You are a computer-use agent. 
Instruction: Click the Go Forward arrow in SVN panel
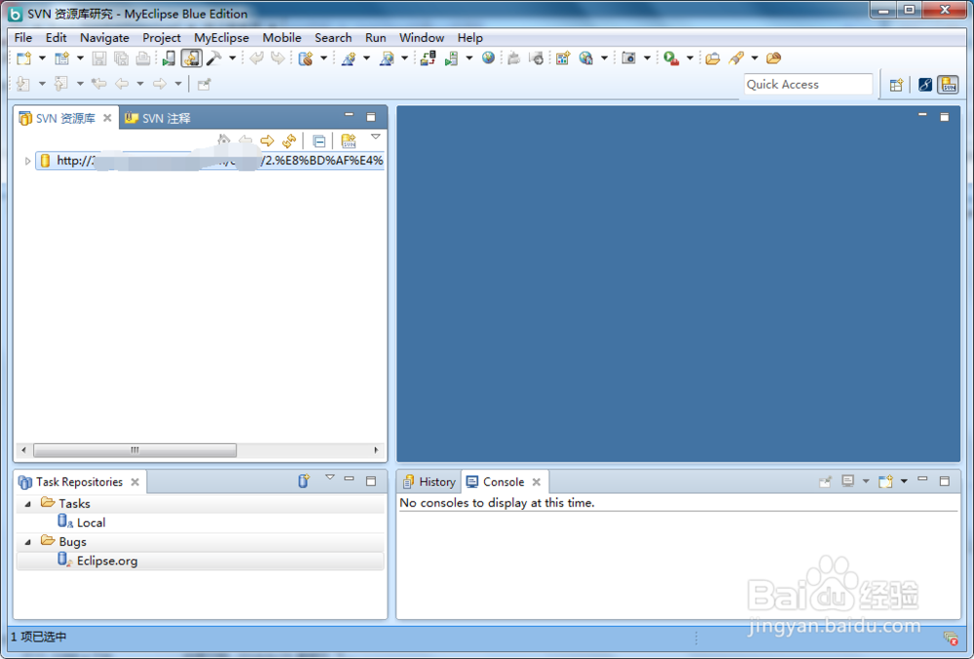(x=267, y=141)
